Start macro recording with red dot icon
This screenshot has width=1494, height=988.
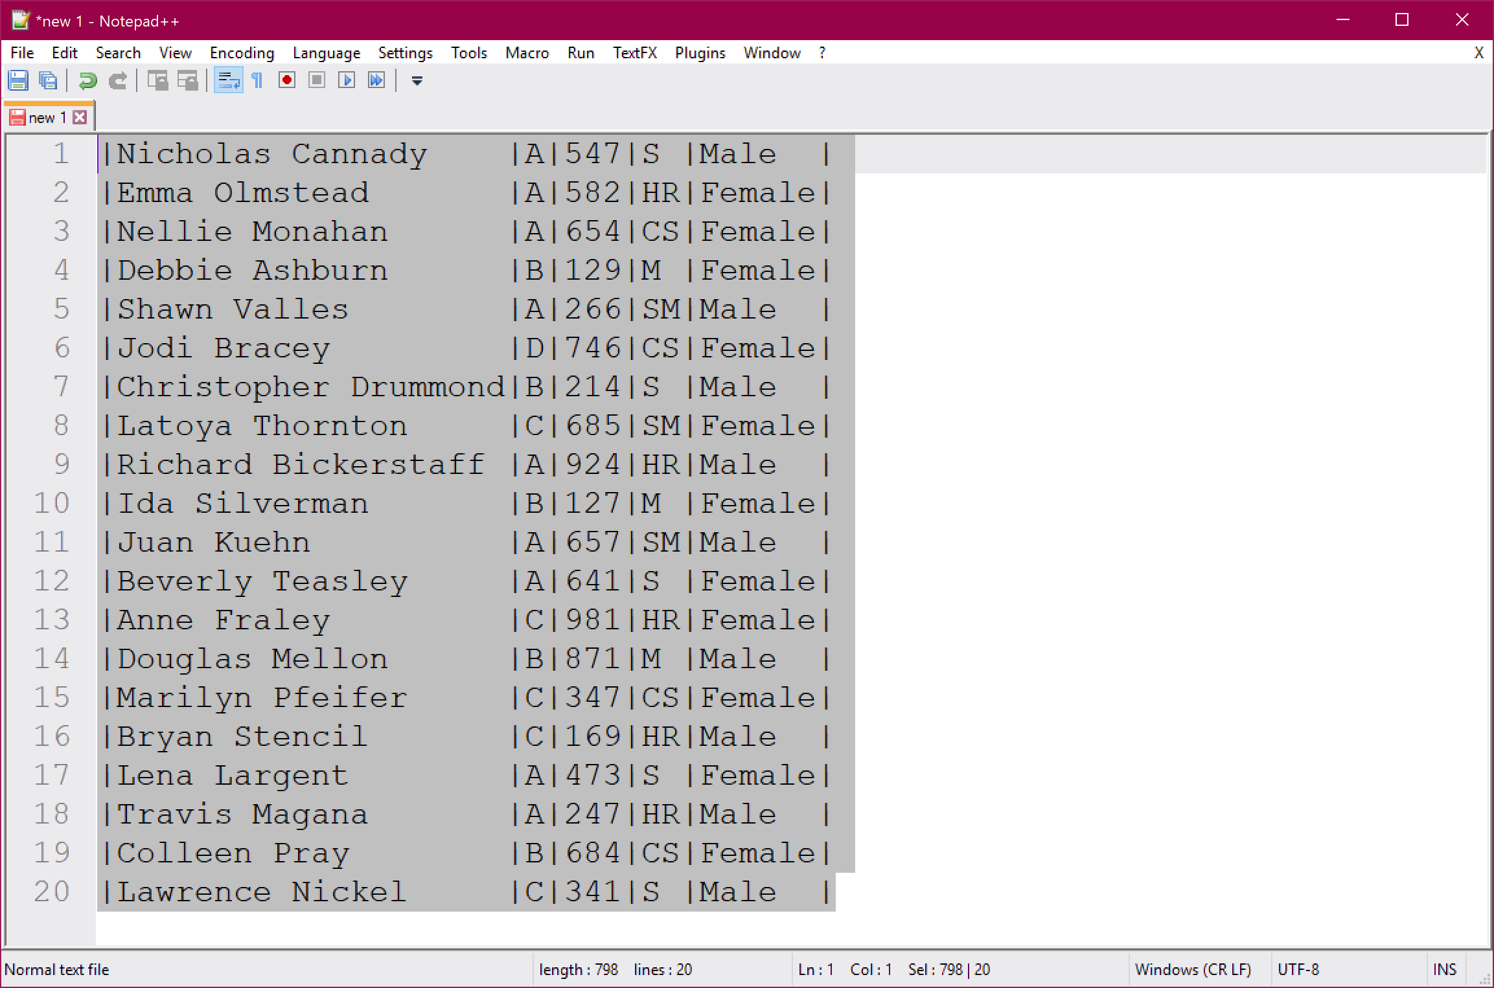tap(286, 80)
